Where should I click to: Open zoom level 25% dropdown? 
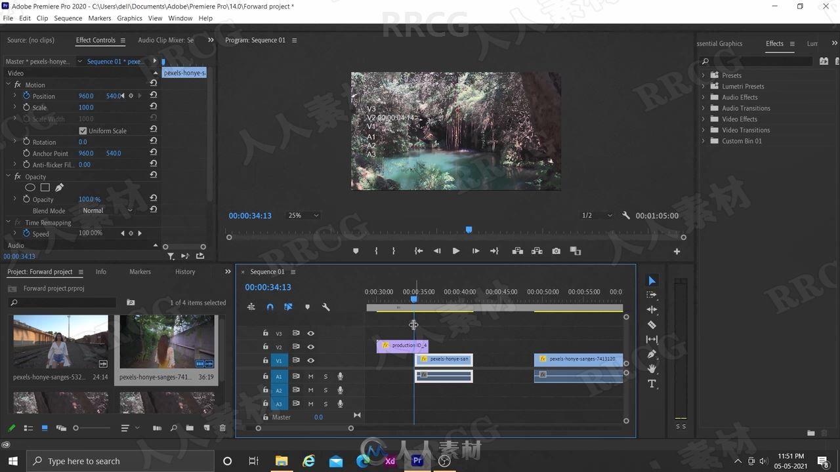303,216
